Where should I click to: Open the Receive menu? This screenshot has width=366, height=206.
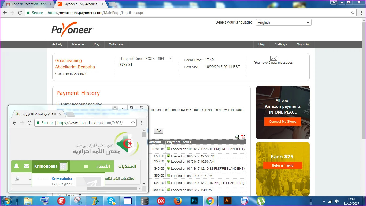(x=78, y=44)
